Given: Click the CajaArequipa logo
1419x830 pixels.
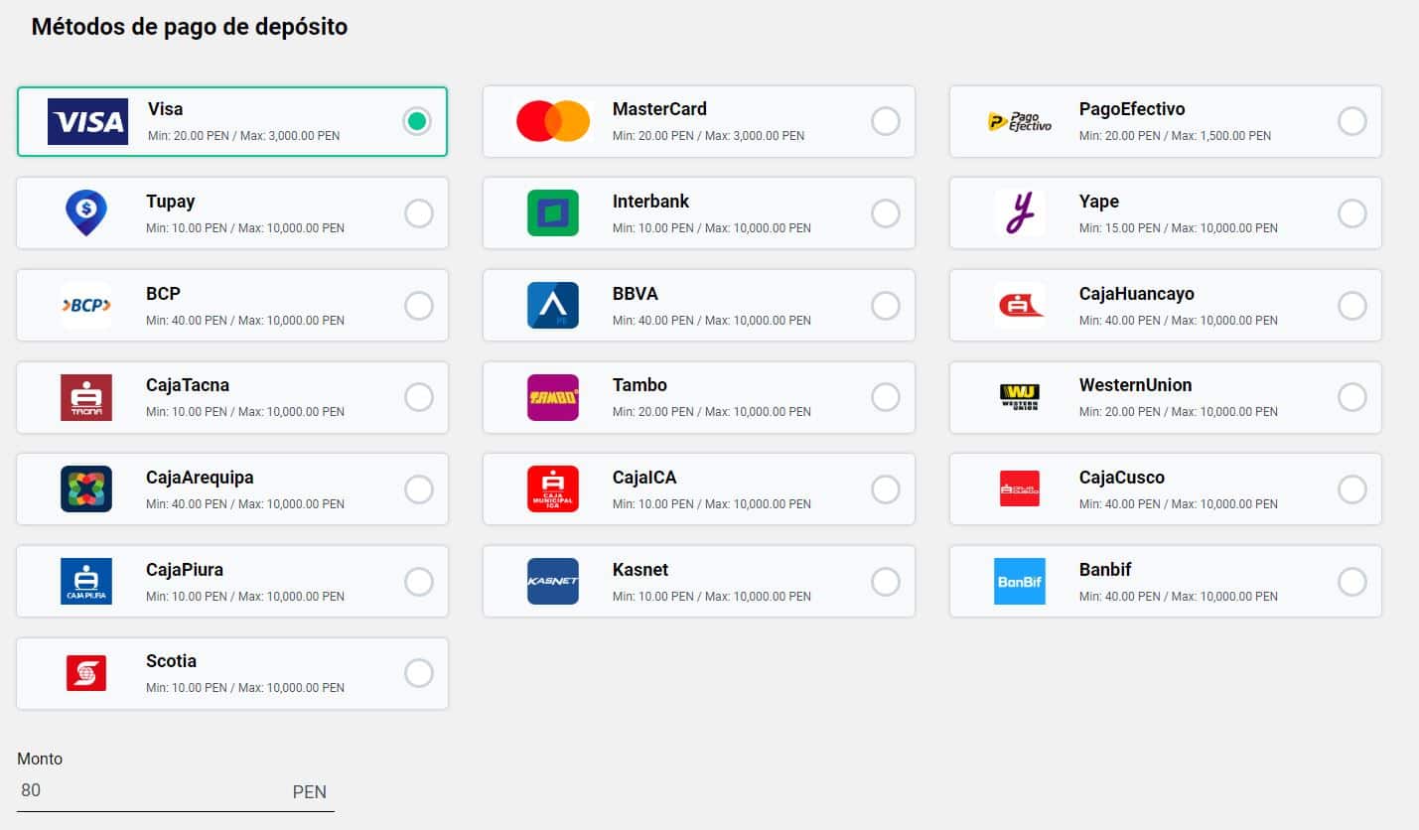Looking at the screenshot, I should click(x=86, y=489).
